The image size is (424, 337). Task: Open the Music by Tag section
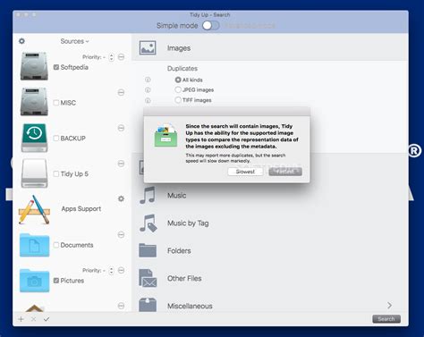coord(270,223)
